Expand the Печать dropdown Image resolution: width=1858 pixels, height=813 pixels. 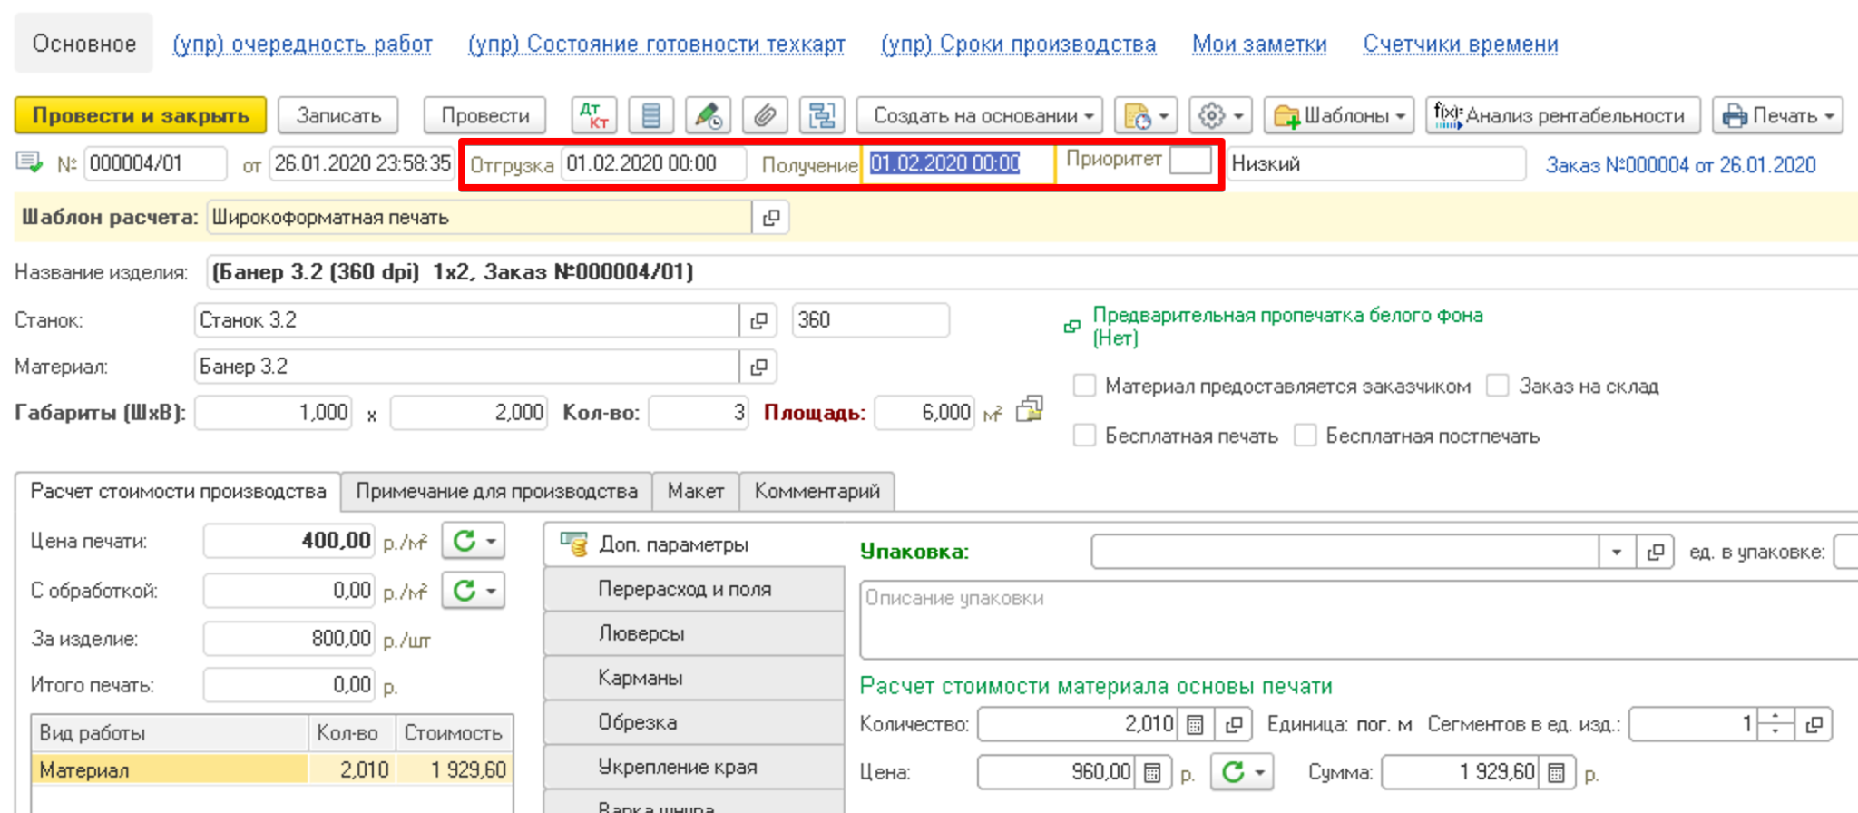point(1777,115)
